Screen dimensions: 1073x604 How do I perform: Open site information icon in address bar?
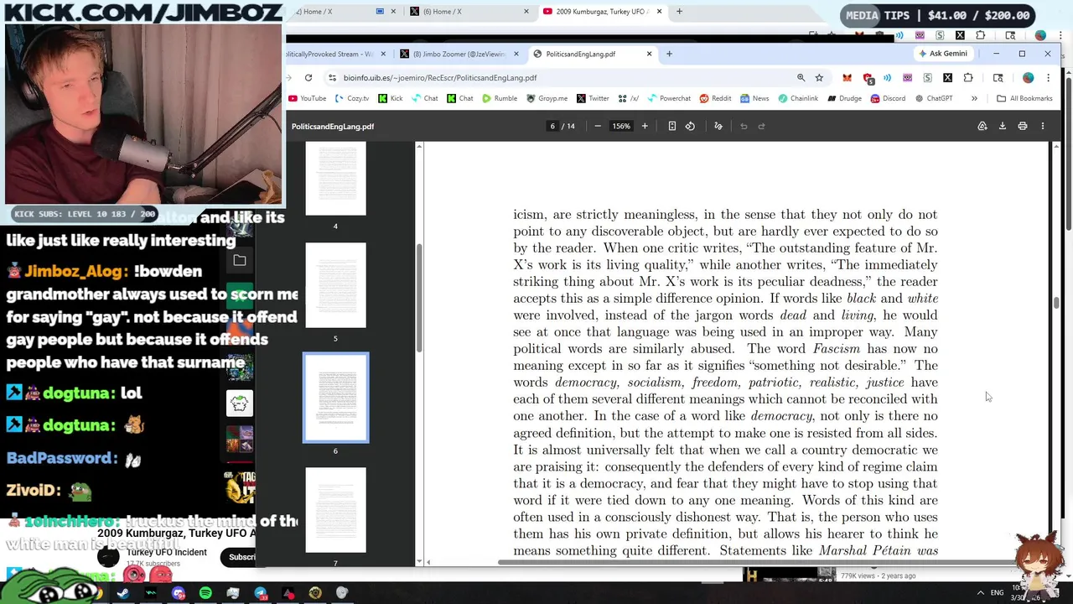tap(332, 77)
